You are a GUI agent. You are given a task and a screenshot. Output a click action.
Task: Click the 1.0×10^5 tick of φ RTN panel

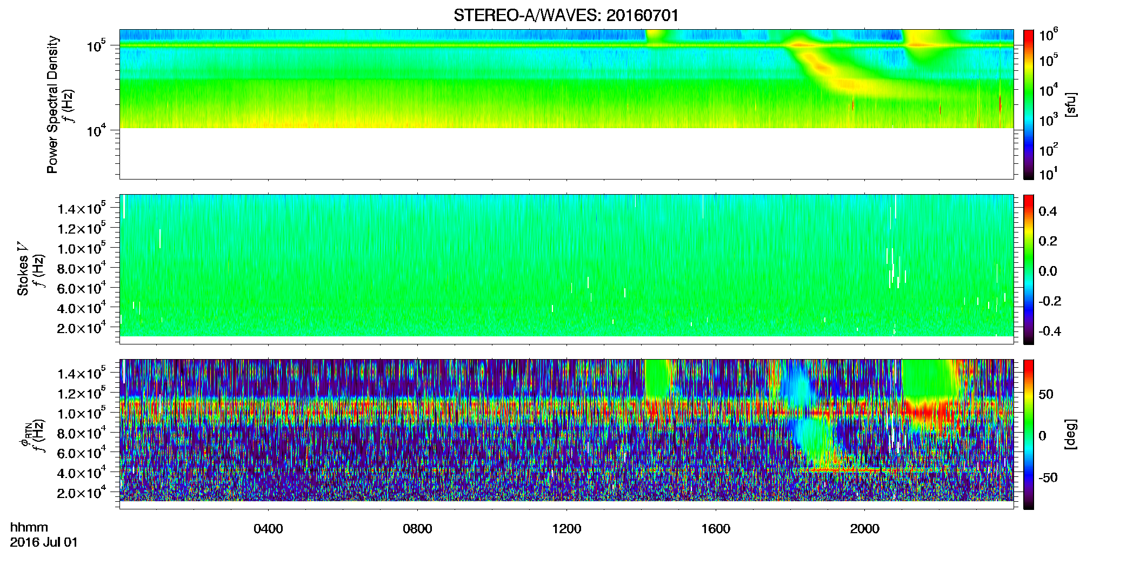point(82,413)
